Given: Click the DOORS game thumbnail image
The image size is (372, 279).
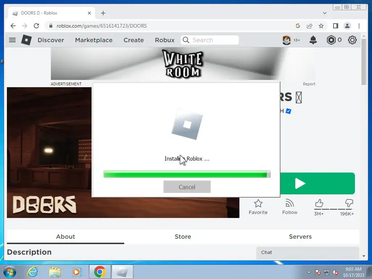Looking at the screenshot, I should pos(49,152).
